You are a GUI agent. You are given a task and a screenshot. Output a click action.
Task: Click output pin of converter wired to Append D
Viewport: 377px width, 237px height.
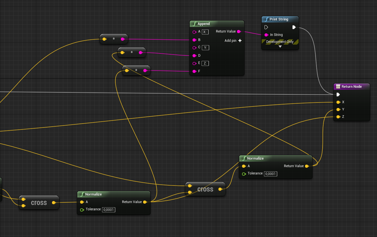(141, 52)
